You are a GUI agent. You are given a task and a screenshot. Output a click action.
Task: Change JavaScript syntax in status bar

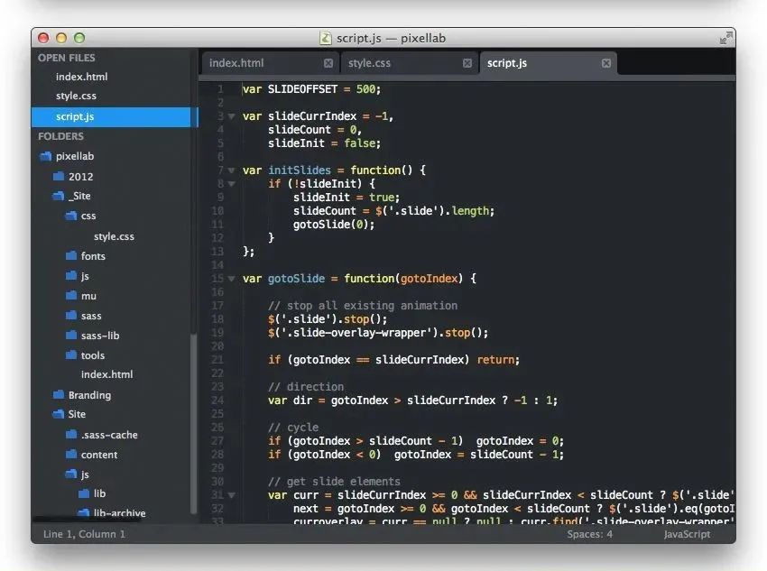coord(687,534)
